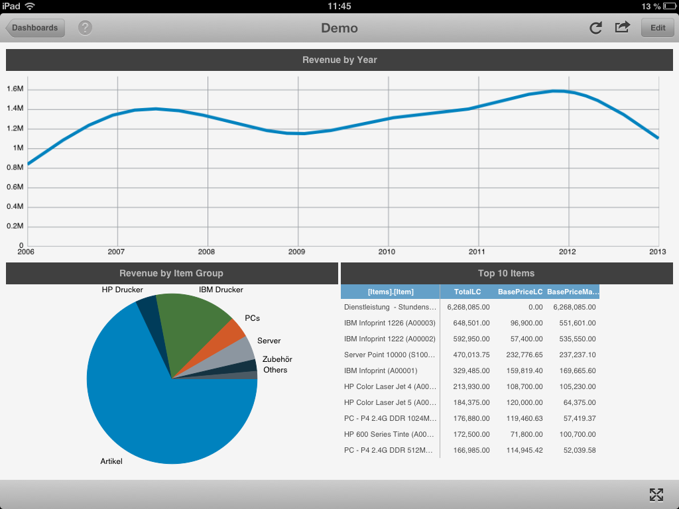Tap the Wi-Fi status icon
The image size is (679, 509).
[x=29, y=6]
